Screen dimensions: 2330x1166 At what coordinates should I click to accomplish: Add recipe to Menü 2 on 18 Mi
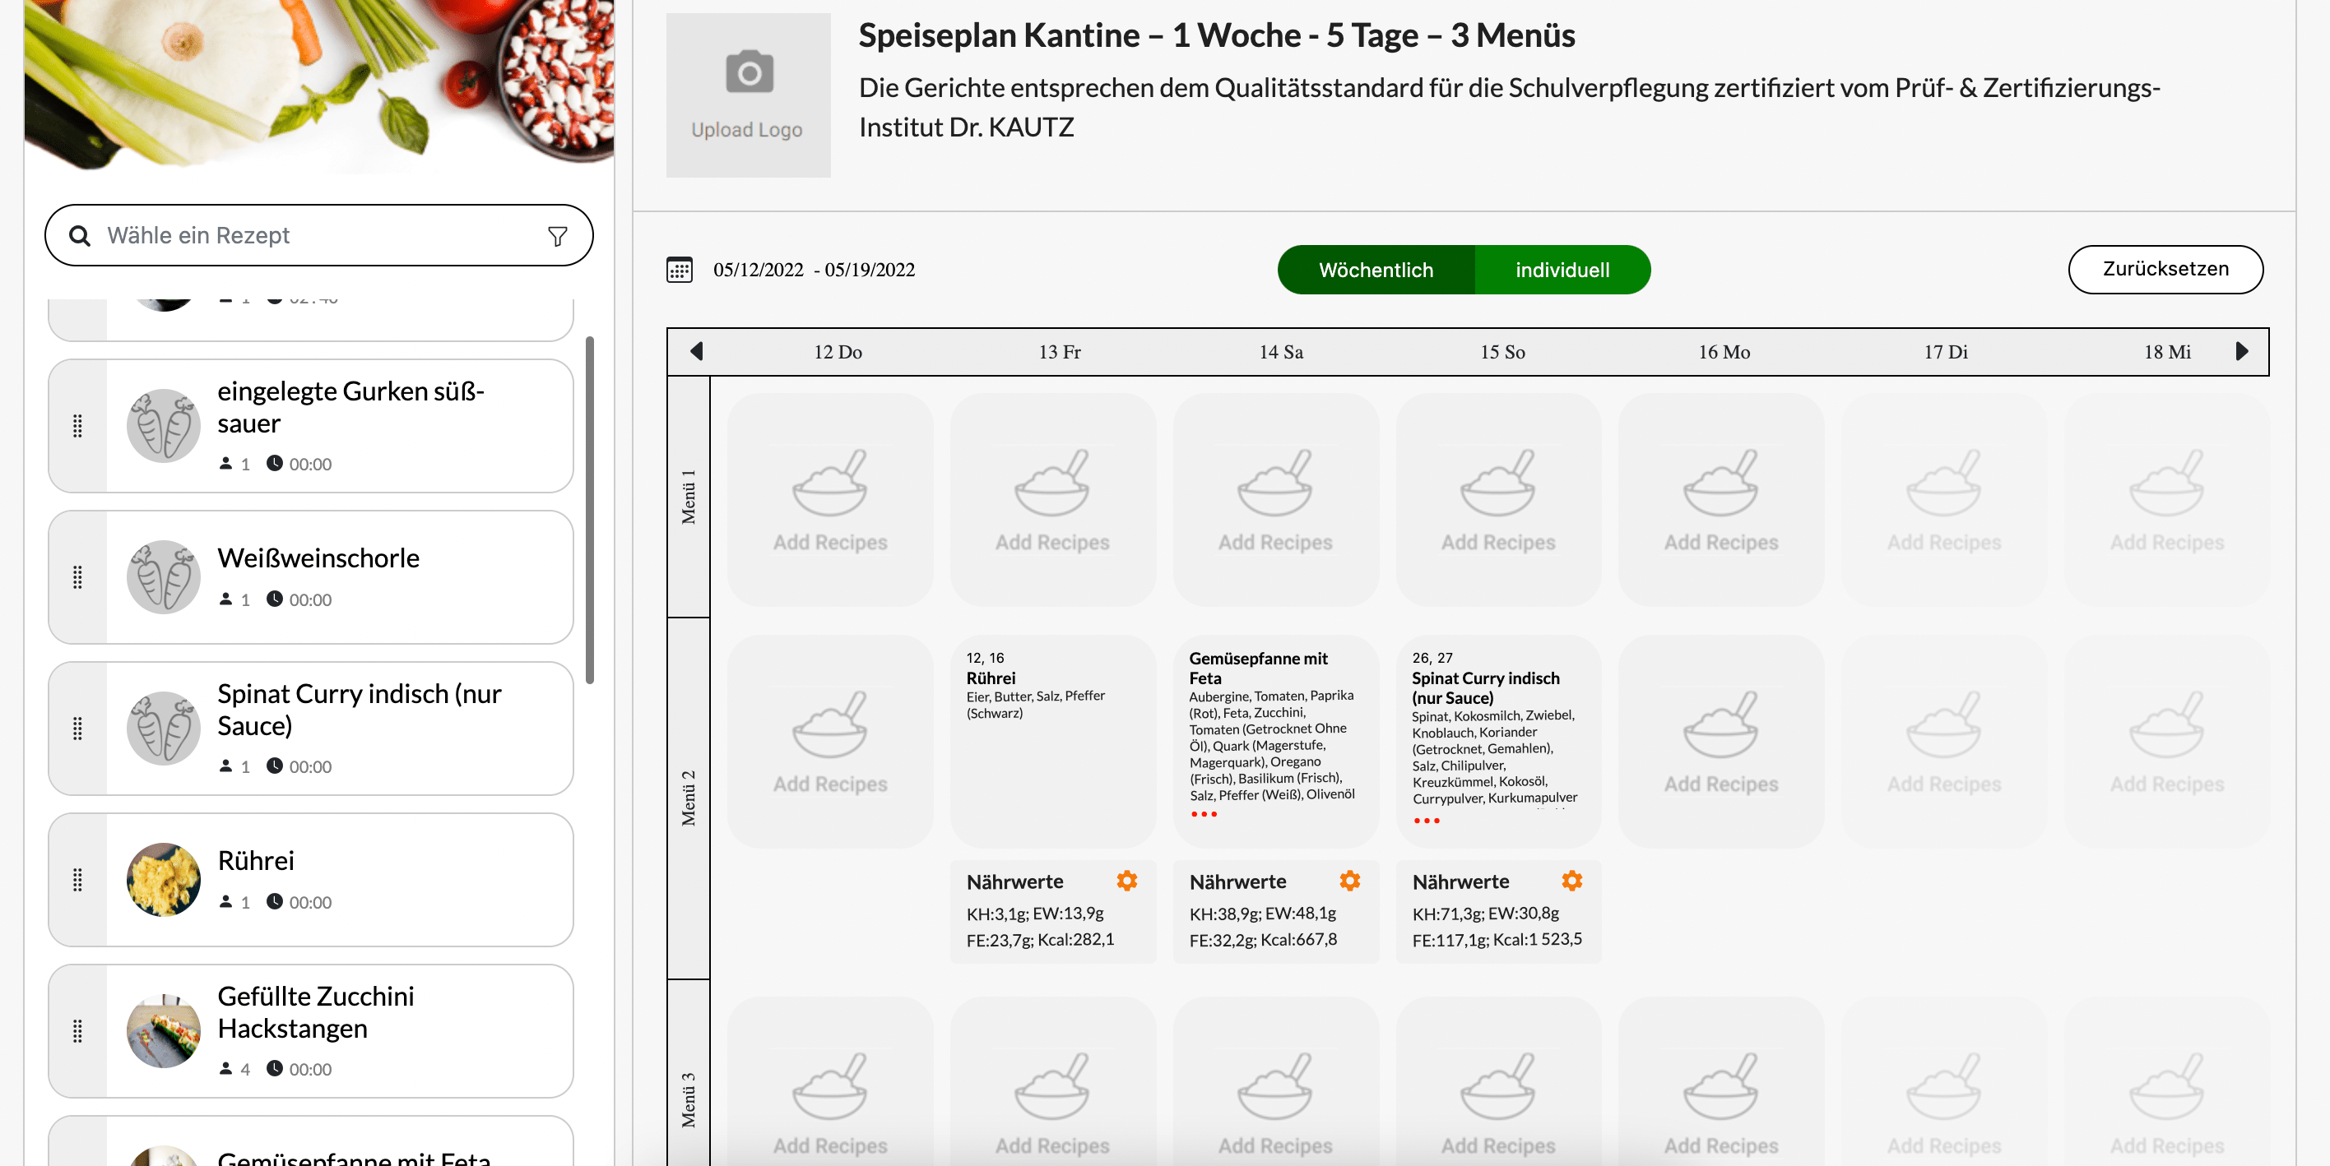click(2167, 742)
